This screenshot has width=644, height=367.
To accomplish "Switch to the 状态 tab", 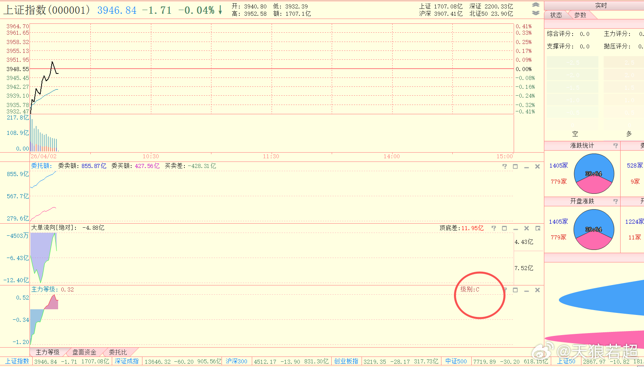I will tap(556, 15).
